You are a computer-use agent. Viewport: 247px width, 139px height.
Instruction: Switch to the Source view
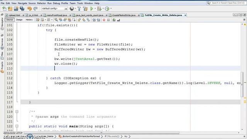9,20
